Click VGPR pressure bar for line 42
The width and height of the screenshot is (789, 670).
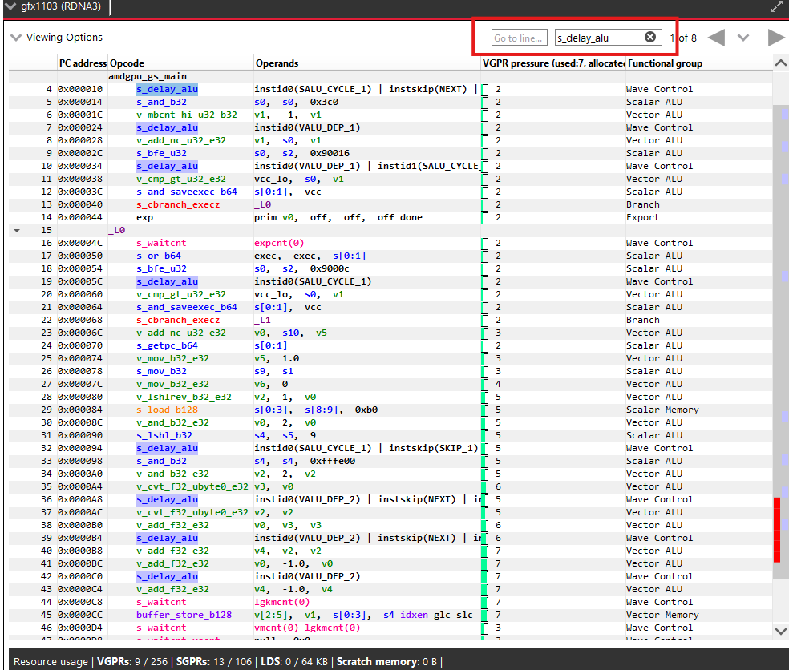[485, 576]
